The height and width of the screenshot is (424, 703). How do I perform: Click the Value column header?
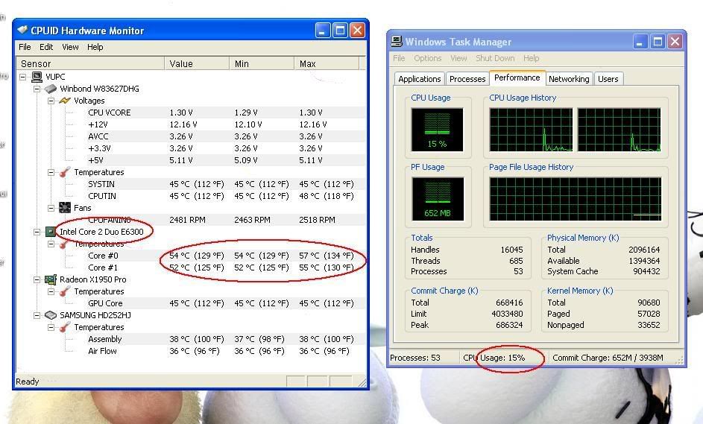pyautogui.click(x=196, y=63)
